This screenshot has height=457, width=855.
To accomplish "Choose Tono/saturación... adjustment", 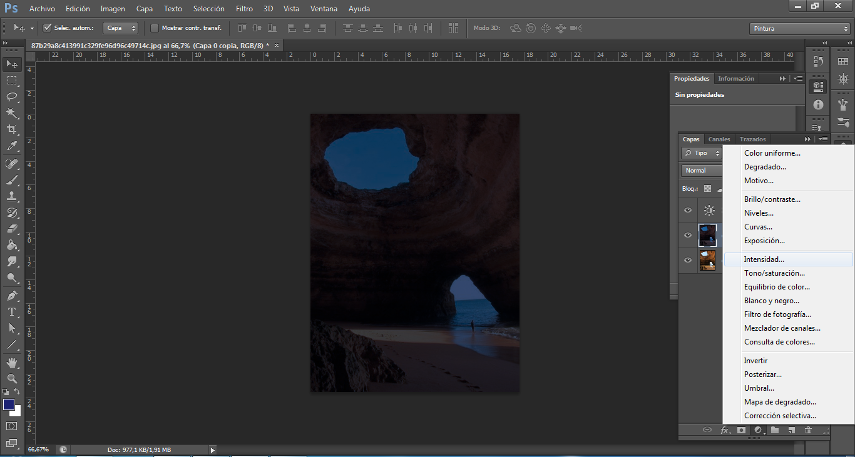I will (x=788, y=273).
